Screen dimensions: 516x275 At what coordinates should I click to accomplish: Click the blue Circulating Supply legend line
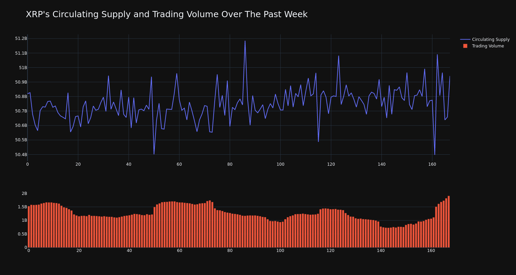[x=465, y=40]
